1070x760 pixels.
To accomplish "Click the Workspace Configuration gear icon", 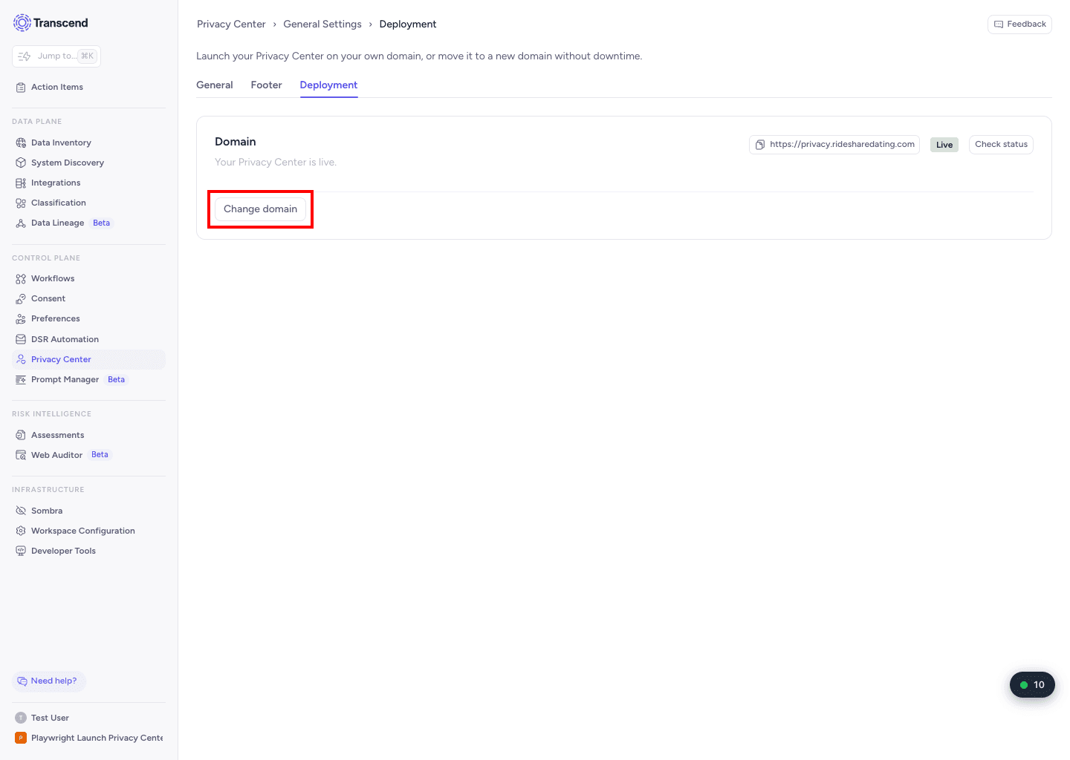I will pos(21,531).
